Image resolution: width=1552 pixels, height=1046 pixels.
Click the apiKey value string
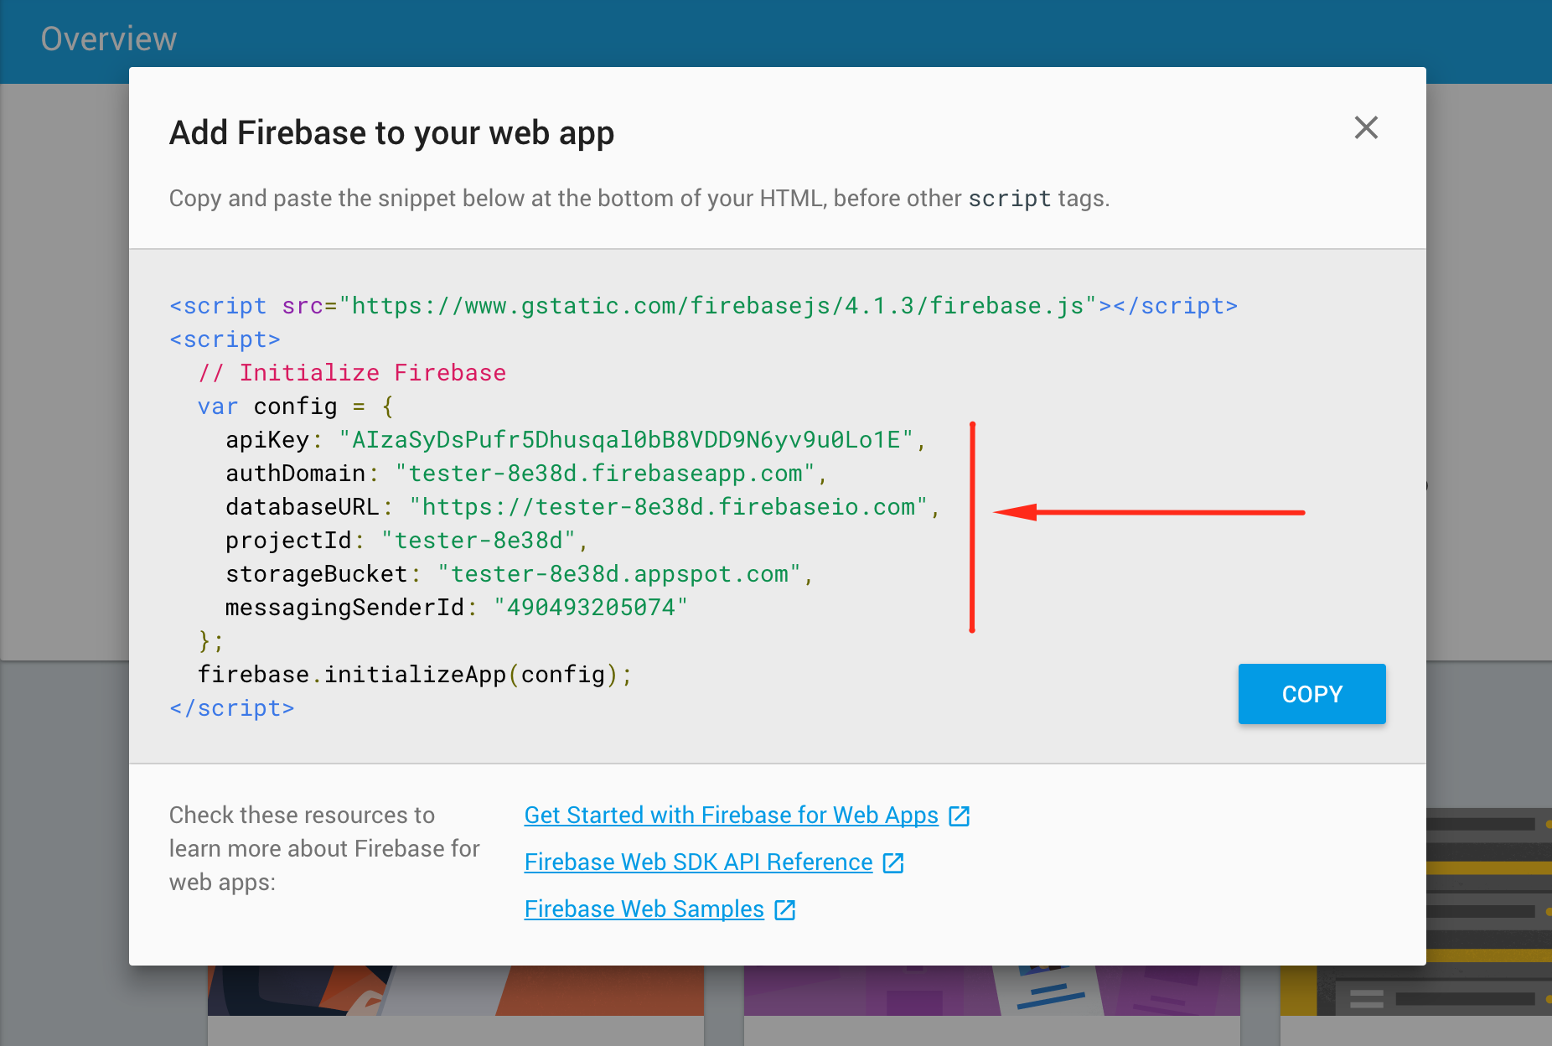626,440
